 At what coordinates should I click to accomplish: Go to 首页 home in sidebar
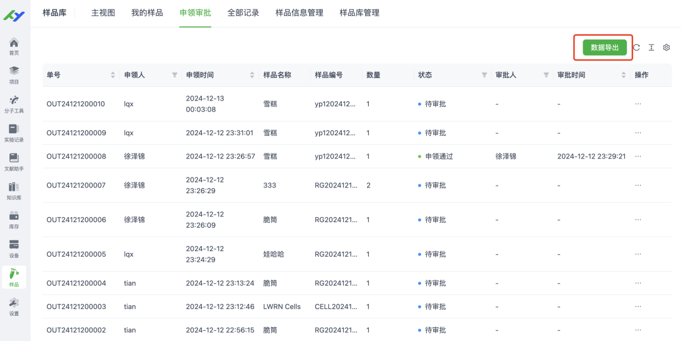pyautogui.click(x=14, y=47)
